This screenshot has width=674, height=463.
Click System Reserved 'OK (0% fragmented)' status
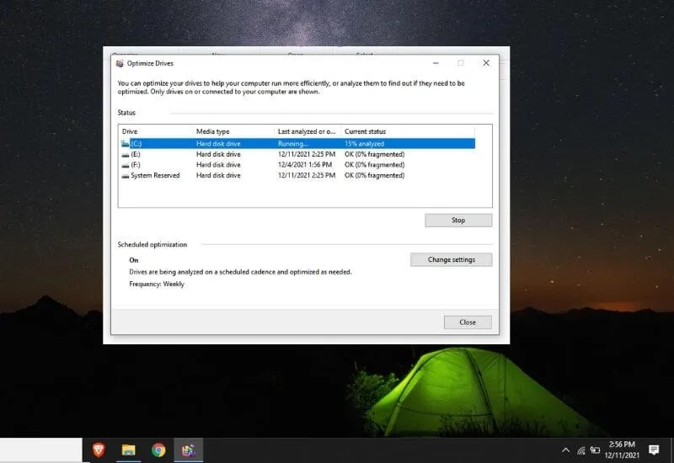point(374,175)
